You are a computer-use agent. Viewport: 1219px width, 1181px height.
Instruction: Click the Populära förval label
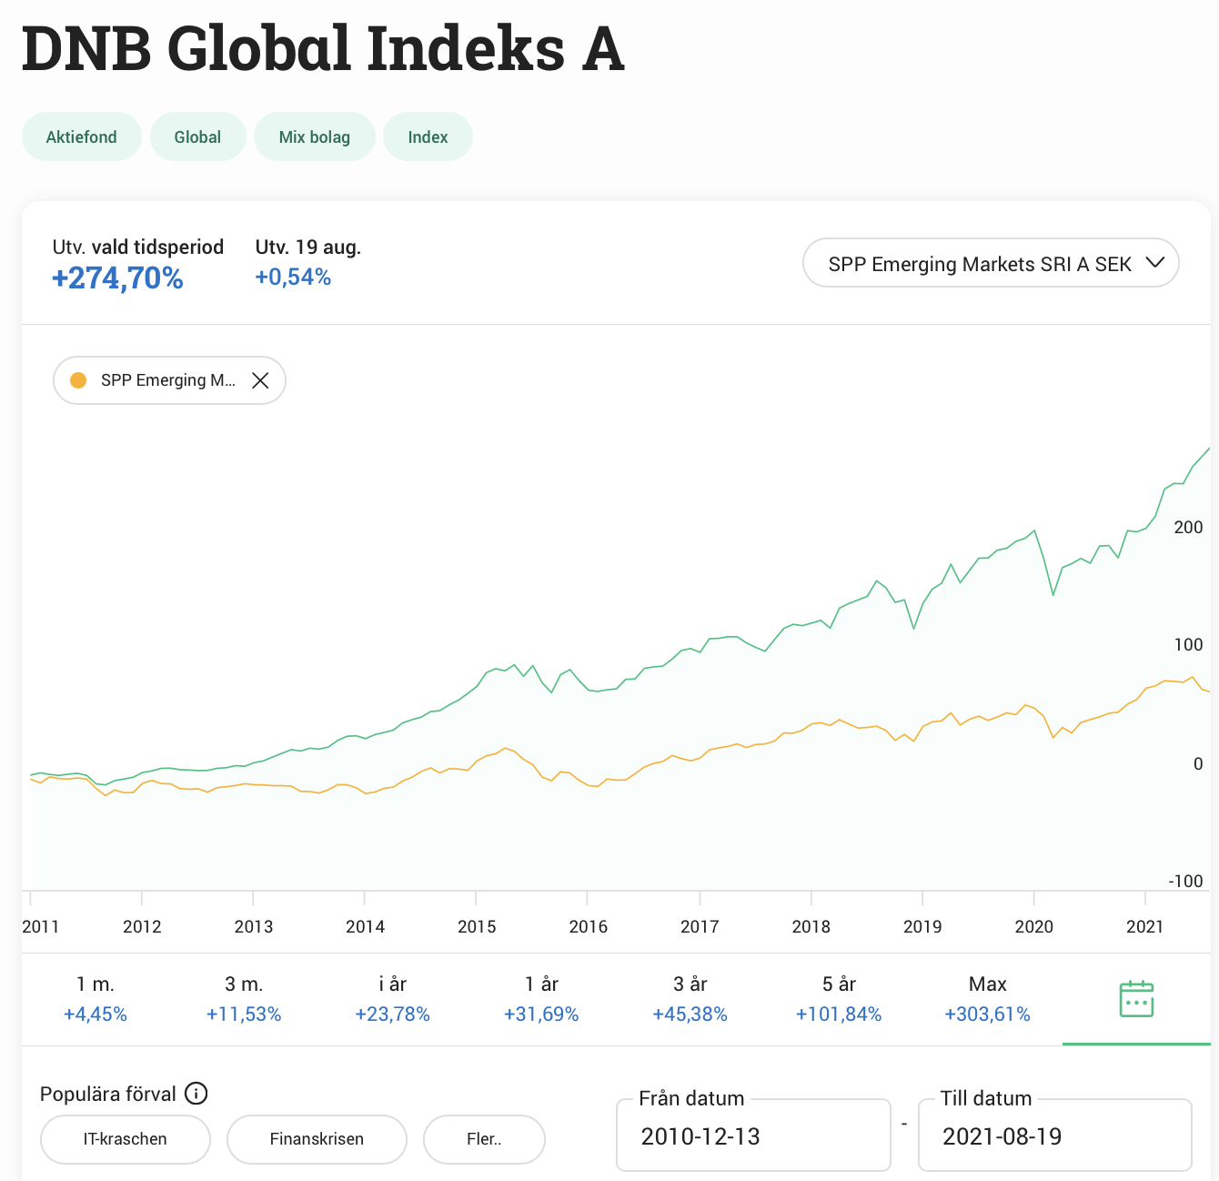point(108,1094)
